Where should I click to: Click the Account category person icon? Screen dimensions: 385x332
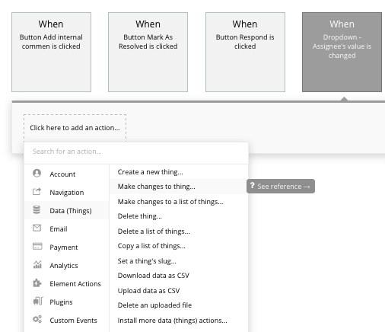37,174
